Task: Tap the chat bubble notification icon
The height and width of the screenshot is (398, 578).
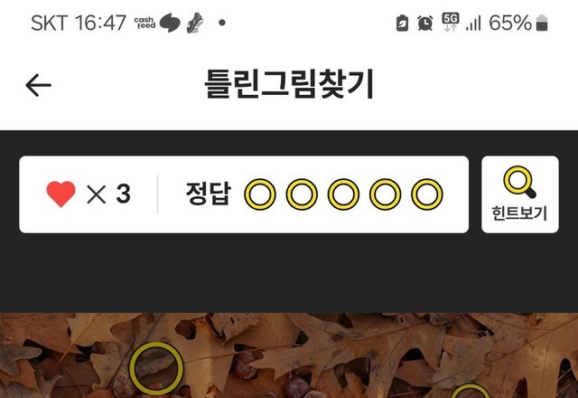Action: pos(170,23)
